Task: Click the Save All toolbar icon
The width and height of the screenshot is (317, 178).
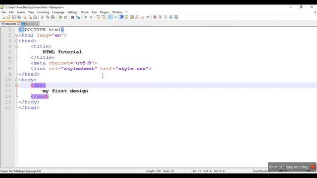Action: pyautogui.click(x=19, y=17)
